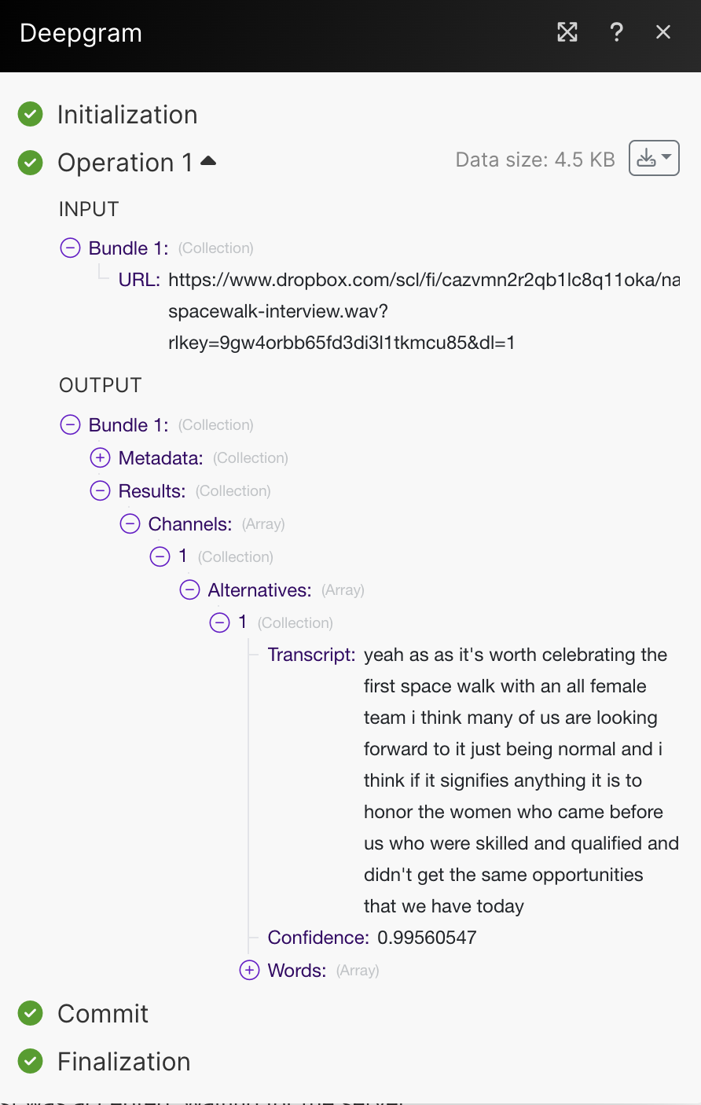This screenshot has height=1105, width=701.
Task: Collapse the Alternatives array
Action: 189,590
